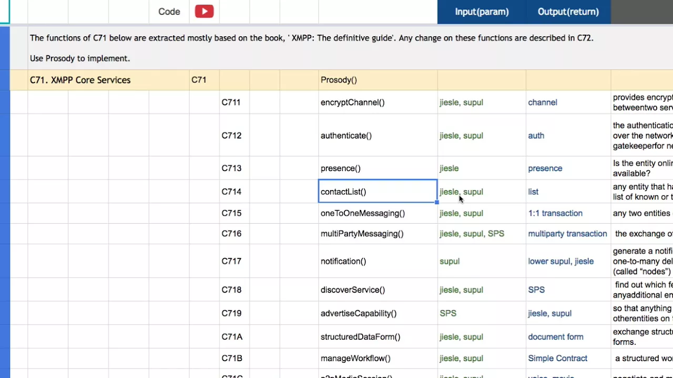Select the oneToOneMessaging() cell
The width and height of the screenshot is (673, 378).
tap(378, 213)
